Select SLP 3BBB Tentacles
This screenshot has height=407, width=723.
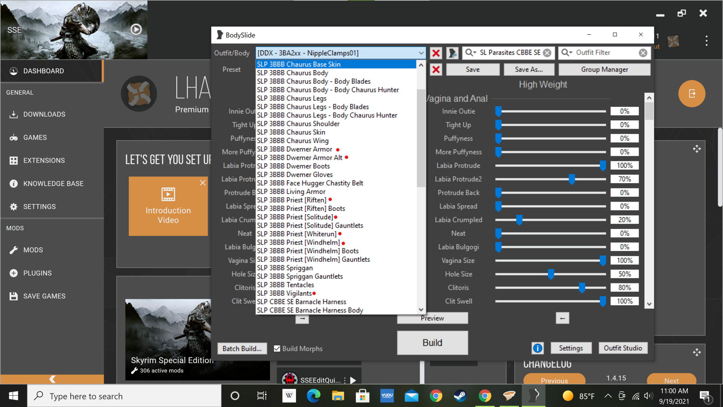336,285
